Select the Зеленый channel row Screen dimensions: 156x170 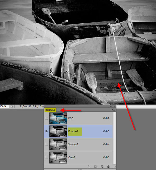click(78, 144)
